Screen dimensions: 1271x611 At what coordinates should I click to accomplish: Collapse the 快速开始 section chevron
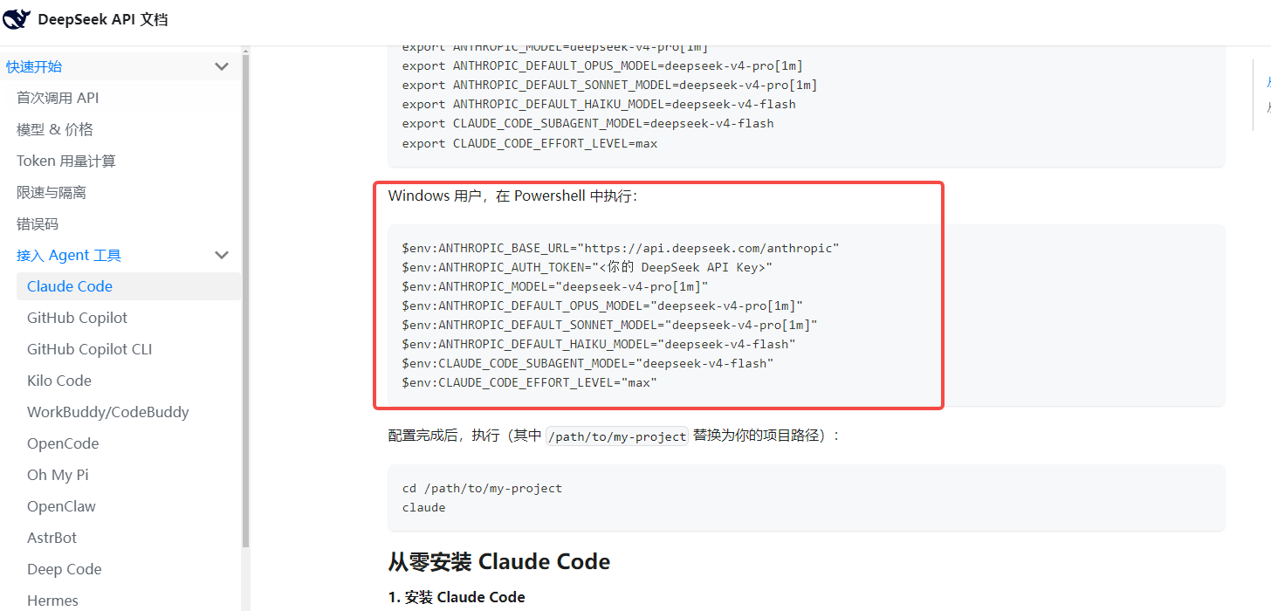[222, 66]
